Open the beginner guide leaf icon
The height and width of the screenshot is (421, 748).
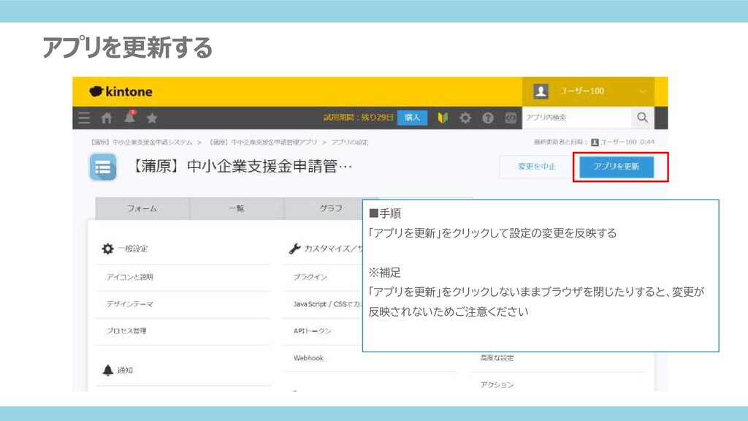click(x=443, y=118)
